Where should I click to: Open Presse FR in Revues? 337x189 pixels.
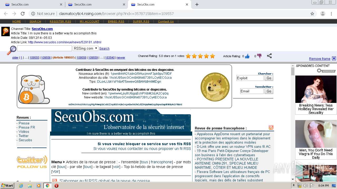(27, 128)
